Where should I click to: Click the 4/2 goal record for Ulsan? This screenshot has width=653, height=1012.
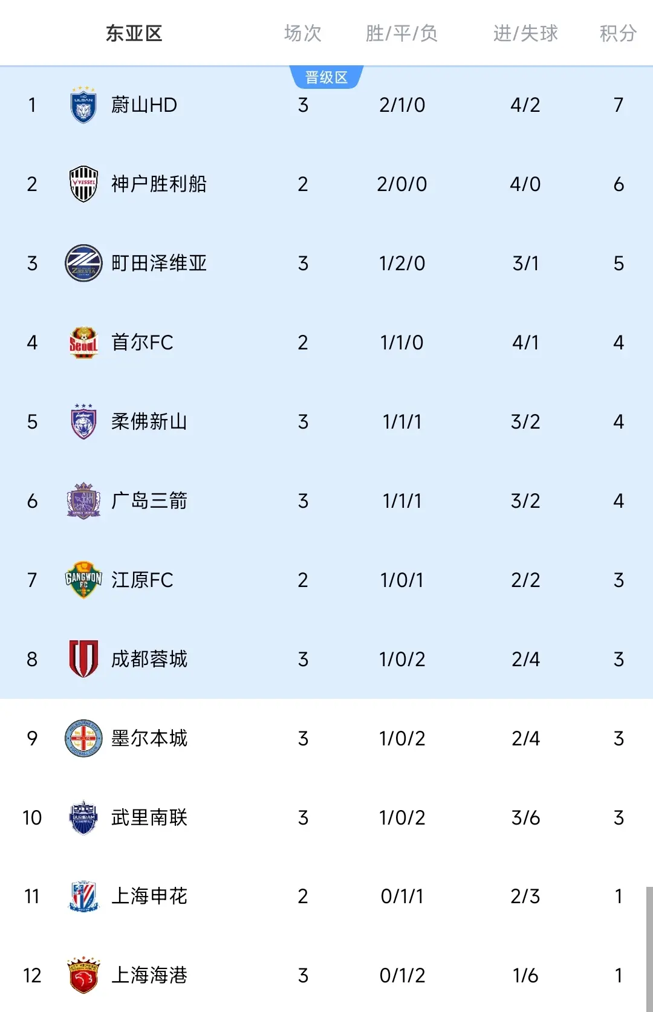click(525, 106)
